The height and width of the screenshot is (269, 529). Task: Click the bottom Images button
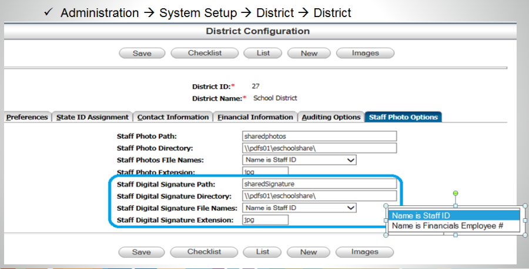pyautogui.click(x=365, y=252)
